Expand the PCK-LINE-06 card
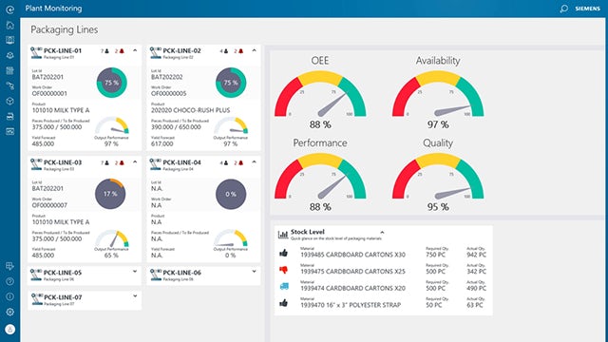This screenshot has width=608, height=342. click(x=254, y=272)
